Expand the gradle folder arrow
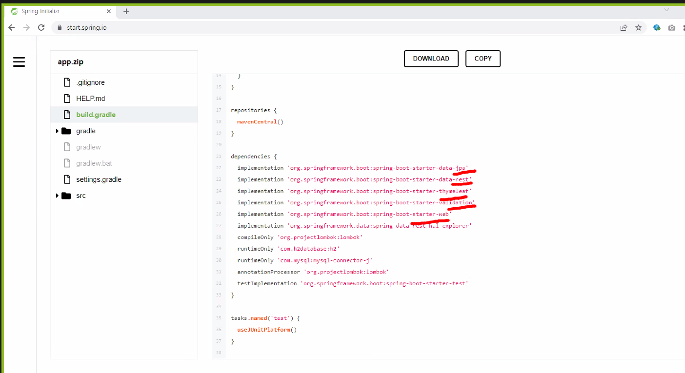This screenshot has height=373, width=685. pos(57,131)
